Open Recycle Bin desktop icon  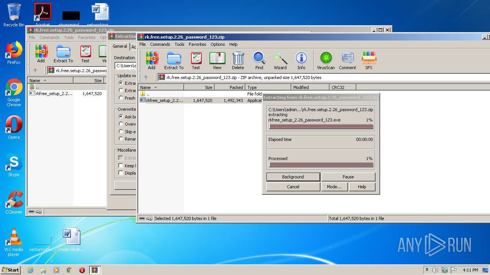pyautogui.click(x=14, y=15)
